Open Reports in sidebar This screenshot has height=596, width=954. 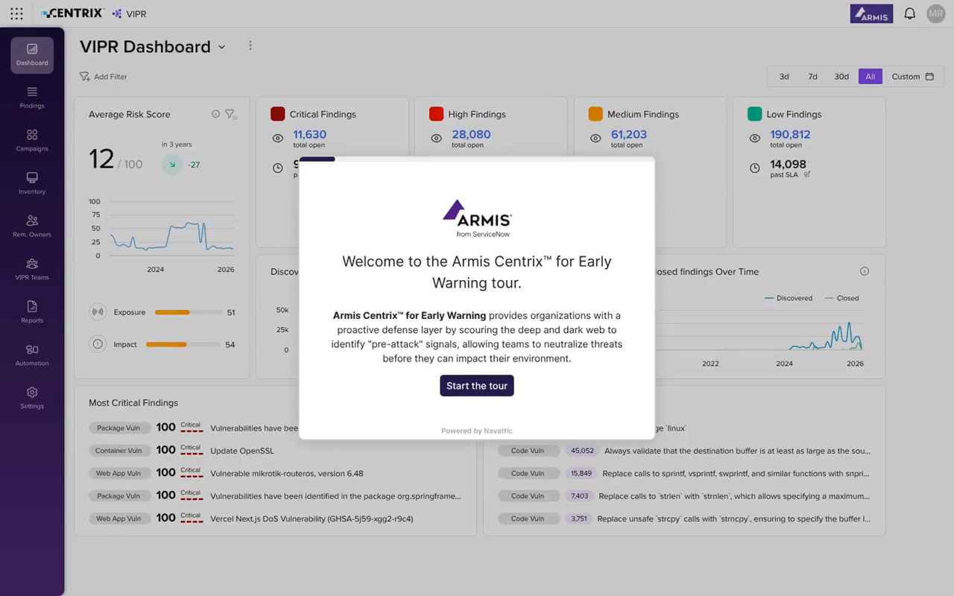pyautogui.click(x=32, y=312)
